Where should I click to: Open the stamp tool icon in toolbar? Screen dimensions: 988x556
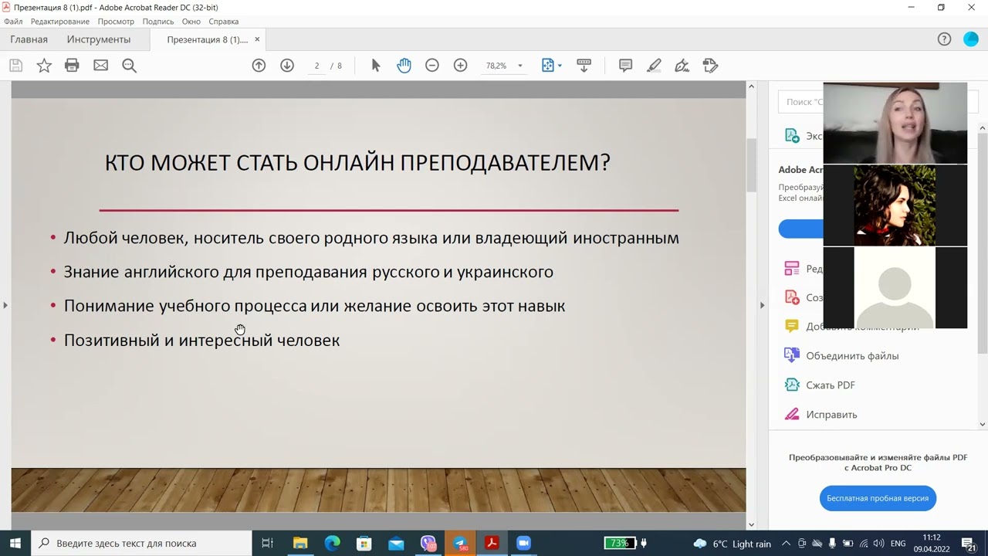[x=711, y=66]
